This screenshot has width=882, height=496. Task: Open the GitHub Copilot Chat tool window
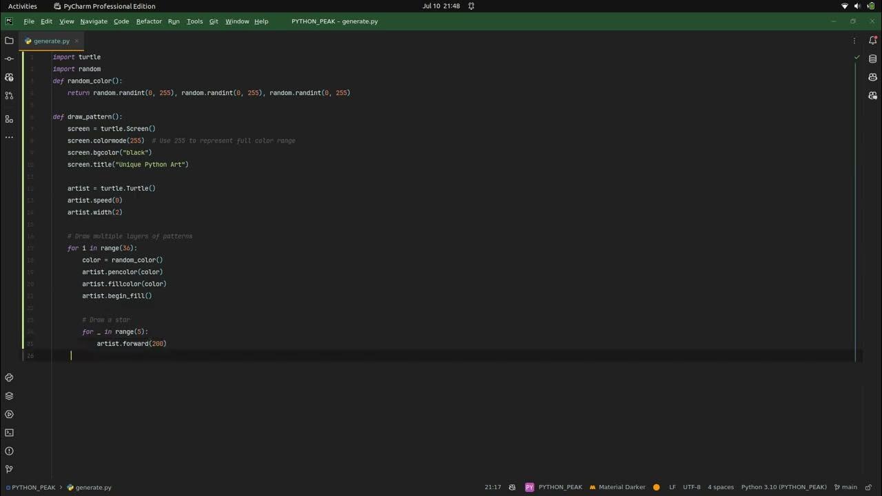point(873,96)
